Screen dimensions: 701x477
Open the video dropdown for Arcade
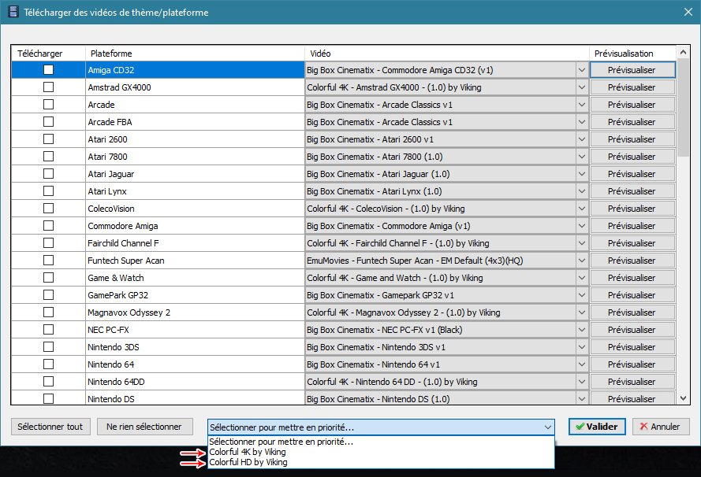[x=582, y=105]
